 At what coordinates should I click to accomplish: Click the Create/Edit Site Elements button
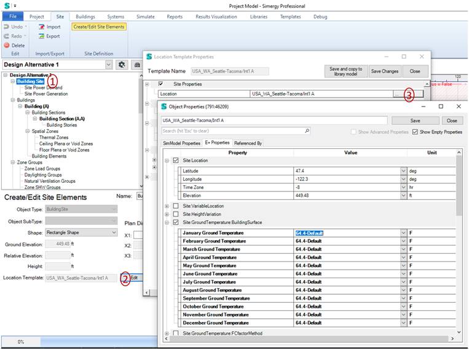[x=99, y=26]
